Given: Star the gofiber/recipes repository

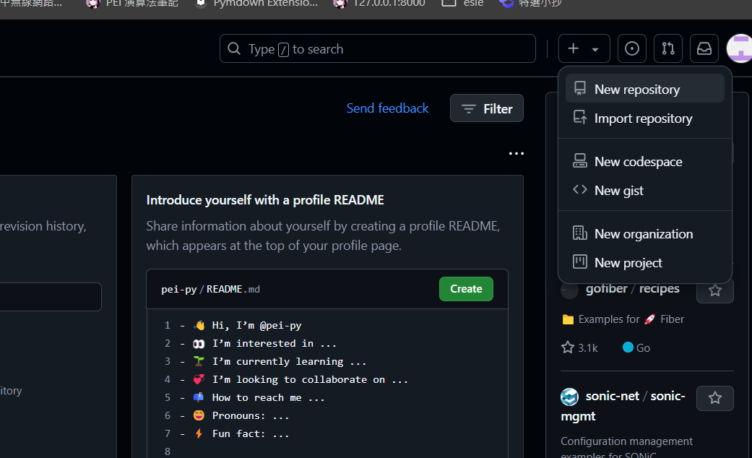Looking at the screenshot, I should (x=715, y=290).
